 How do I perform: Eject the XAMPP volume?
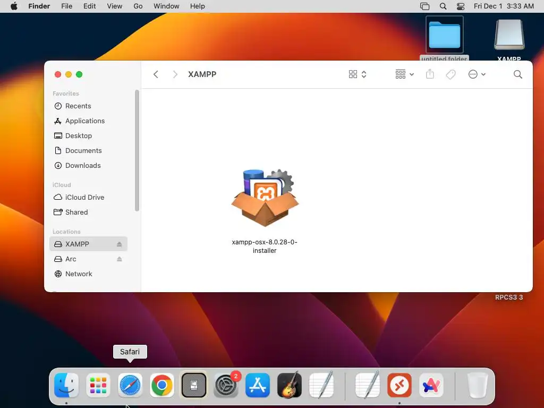point(120,244)
